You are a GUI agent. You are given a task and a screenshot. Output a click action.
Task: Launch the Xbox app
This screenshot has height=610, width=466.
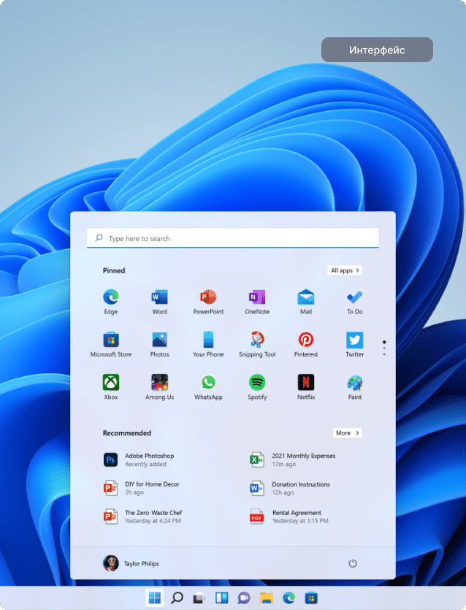coord(111,387)
